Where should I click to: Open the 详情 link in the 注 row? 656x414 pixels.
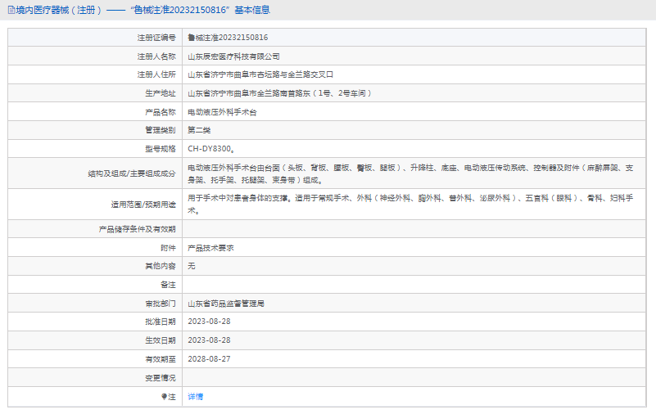point(196,397)
